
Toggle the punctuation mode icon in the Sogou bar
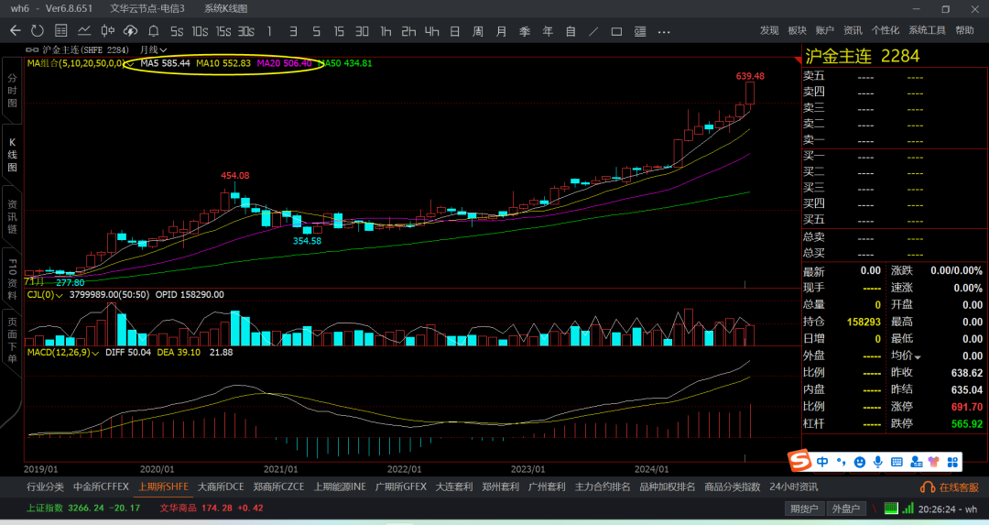pos(841,462)
